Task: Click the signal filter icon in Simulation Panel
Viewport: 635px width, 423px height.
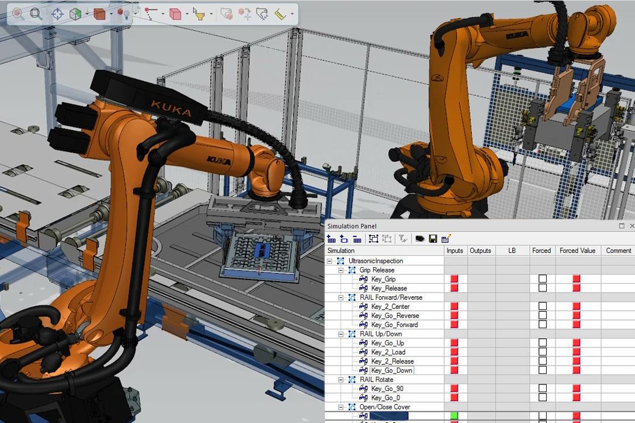Action: (403, 239)
